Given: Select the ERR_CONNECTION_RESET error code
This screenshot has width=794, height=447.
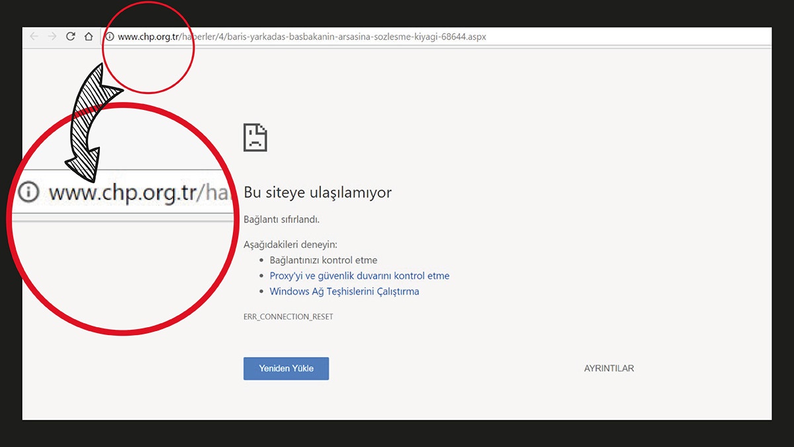Looking at the screenshot, I should (288, 317).
